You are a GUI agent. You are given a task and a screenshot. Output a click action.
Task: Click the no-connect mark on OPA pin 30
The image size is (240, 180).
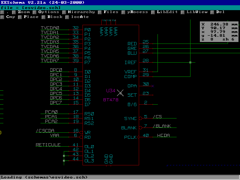tap(153, 86)
